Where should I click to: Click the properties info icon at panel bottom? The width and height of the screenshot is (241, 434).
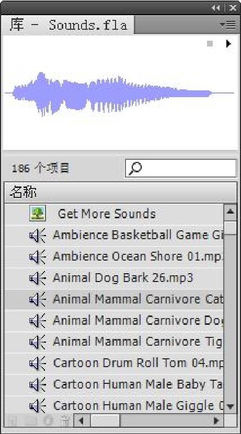pyautogui.click(x=48, y=421)
